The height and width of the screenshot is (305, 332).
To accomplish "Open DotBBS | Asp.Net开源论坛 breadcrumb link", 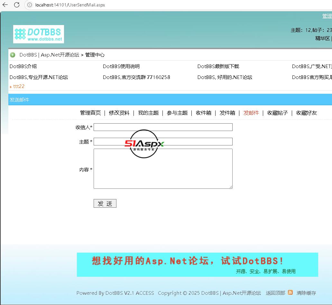I will tap(49, 55).
